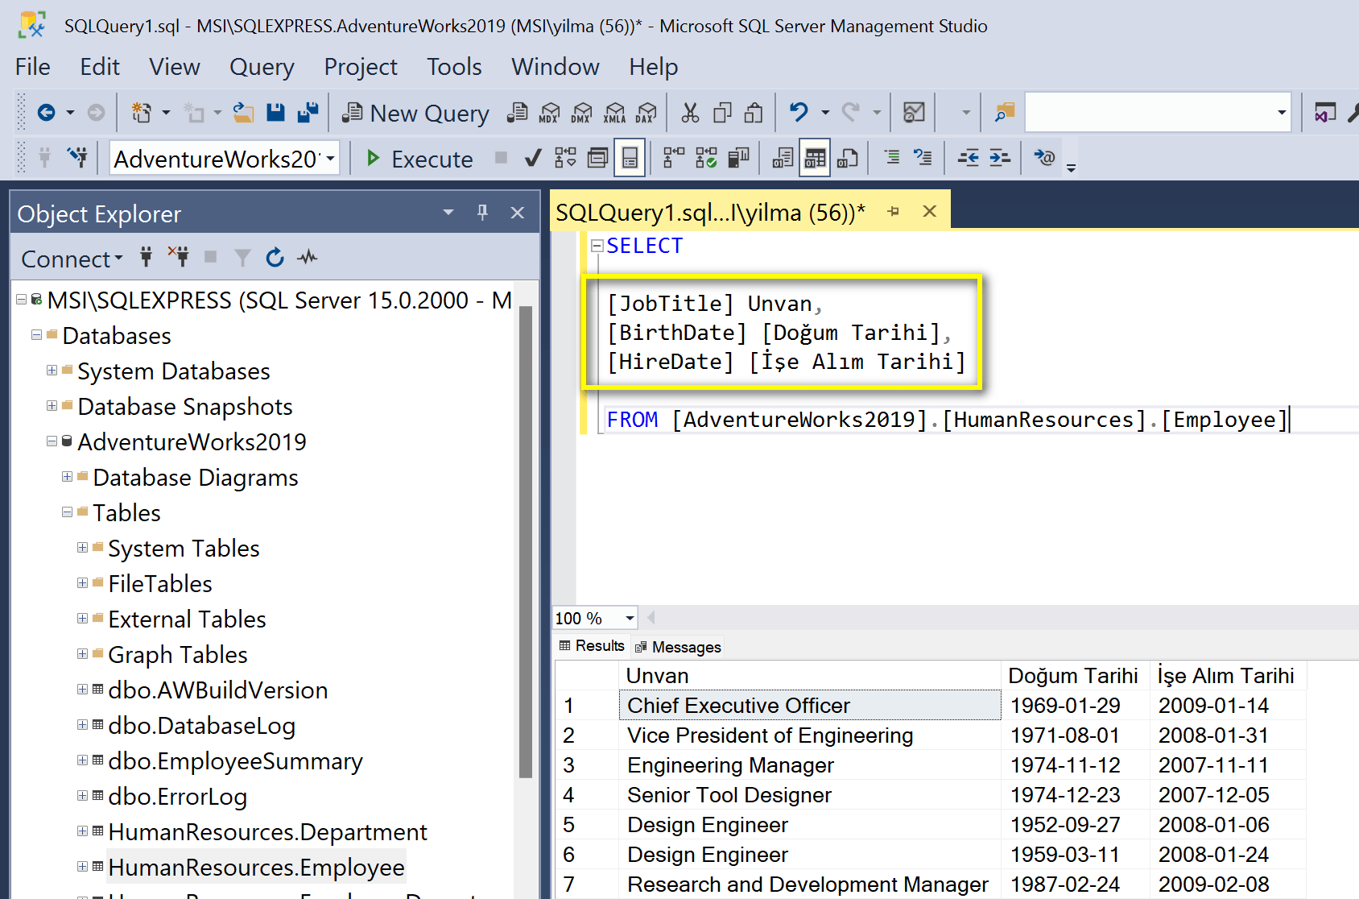Click the Save disk icon
The image size is (1359, 899).
coord(275,113)
